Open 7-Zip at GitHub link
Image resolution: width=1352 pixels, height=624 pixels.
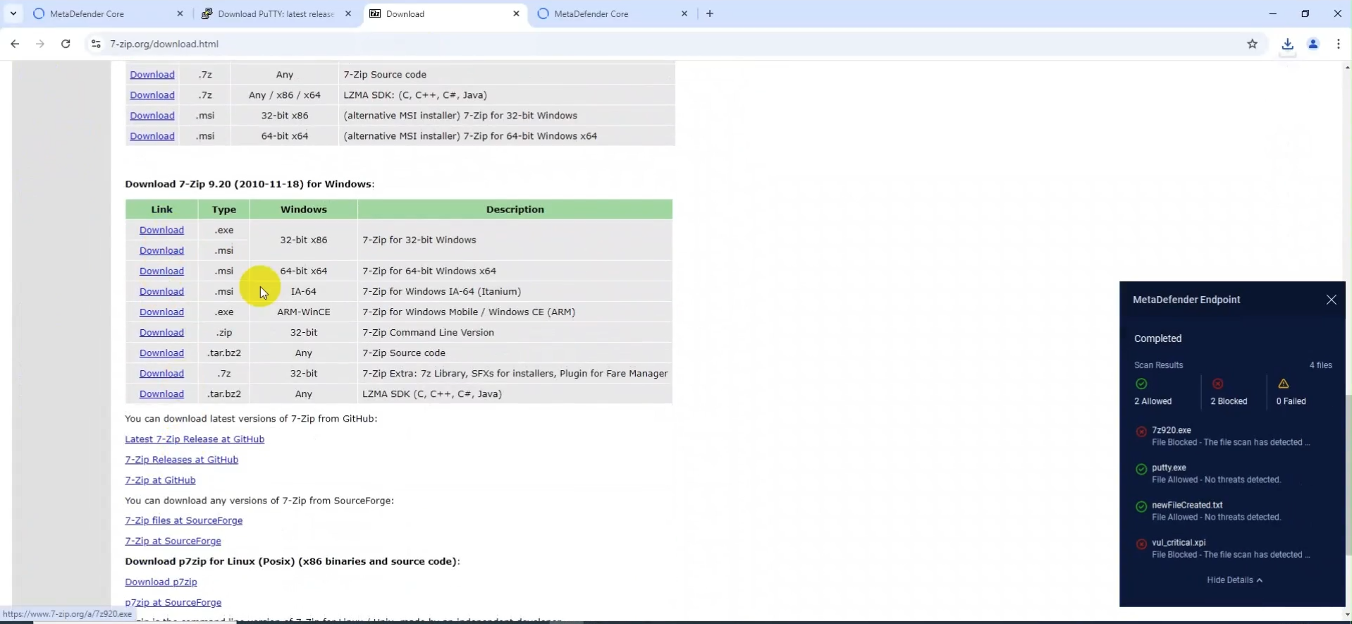coord(160,479)
